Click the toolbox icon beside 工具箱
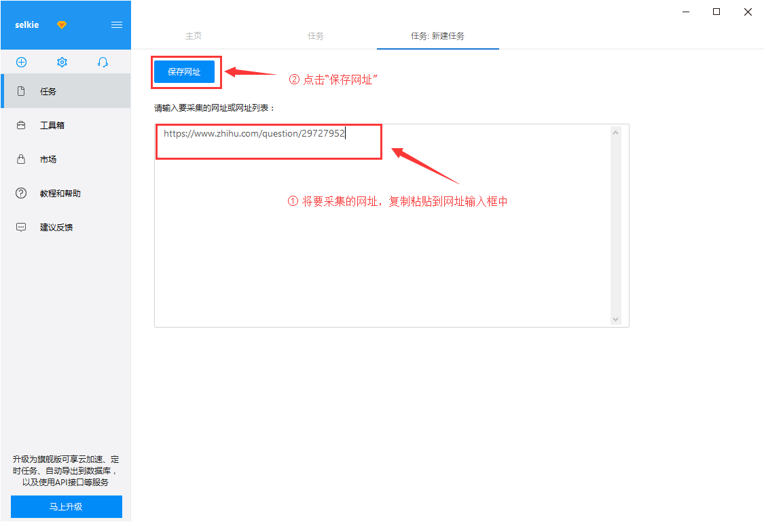764x522 pixels. (21, 125)
